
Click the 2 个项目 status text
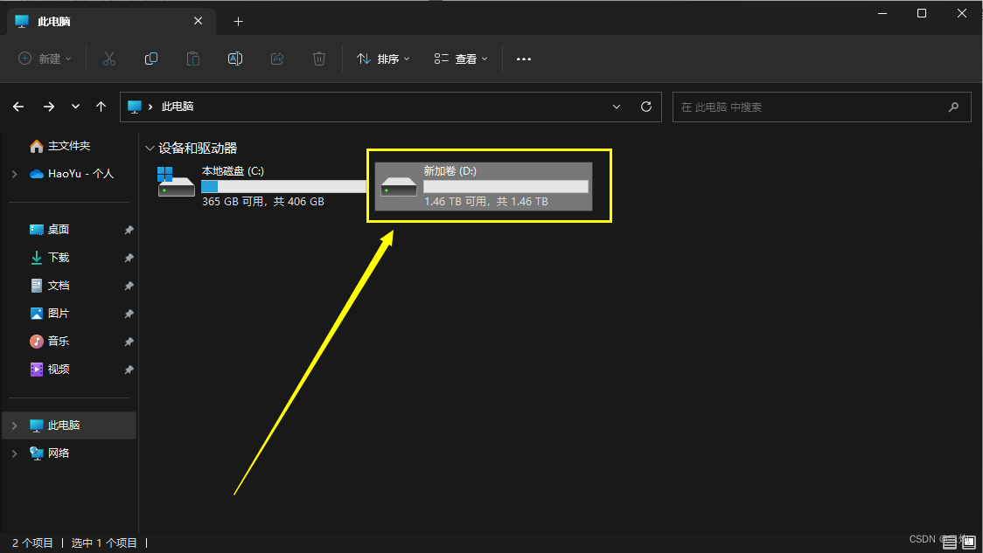click(x=32, y=543)
